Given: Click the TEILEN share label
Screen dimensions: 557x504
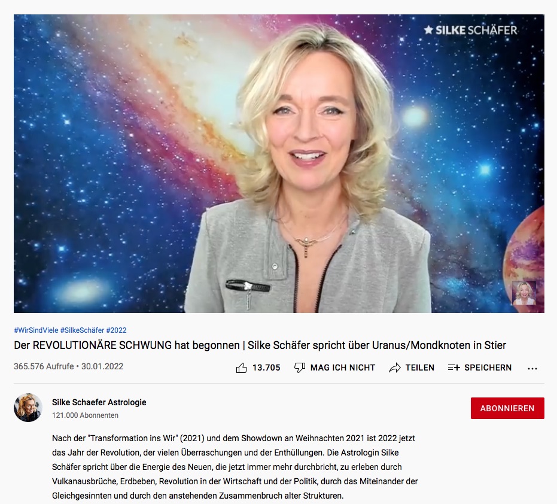Looking at the screenshot, I should tap(419, 368).
